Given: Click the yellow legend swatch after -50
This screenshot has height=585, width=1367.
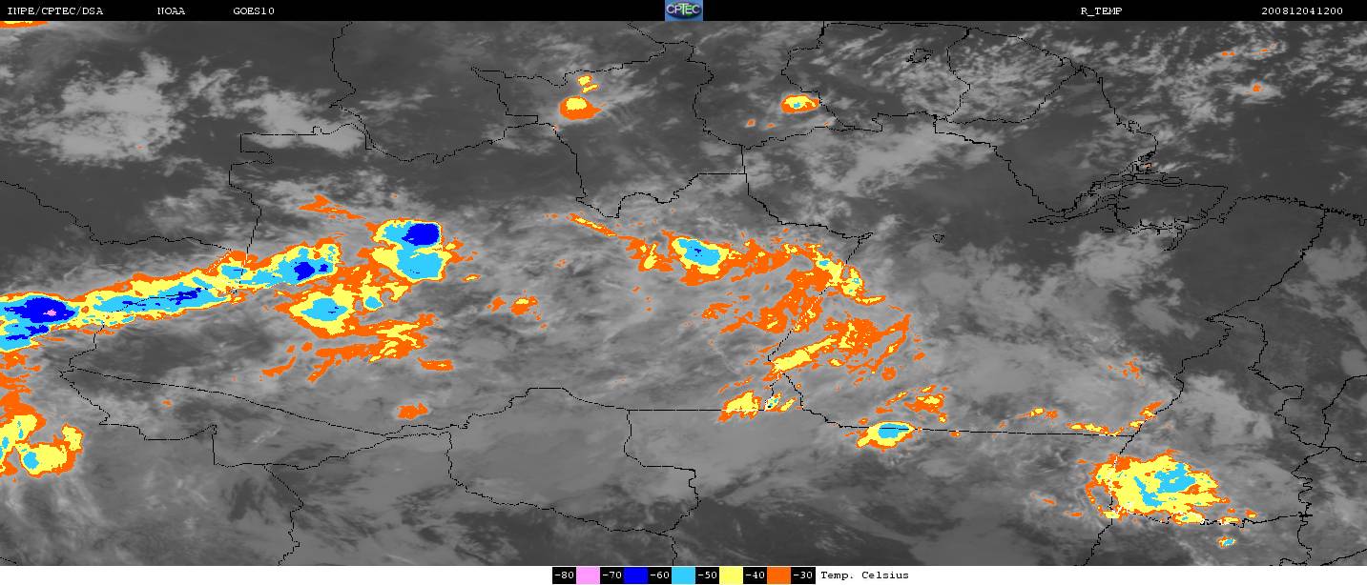Looking at the screenshot, I should [732, 575].
